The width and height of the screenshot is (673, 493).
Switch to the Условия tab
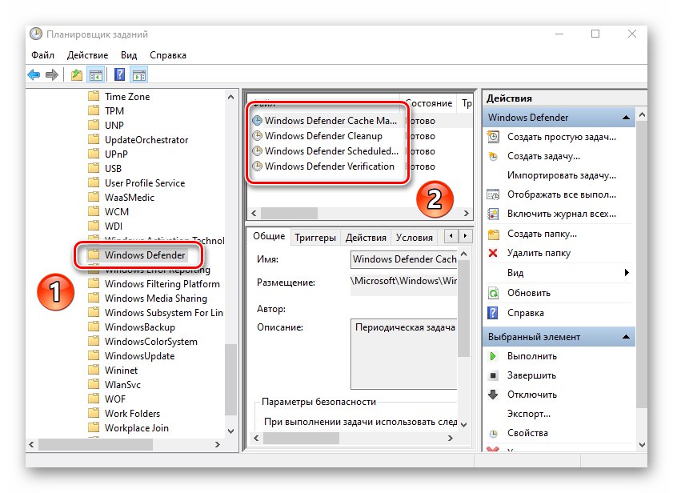tap(415, 238)
